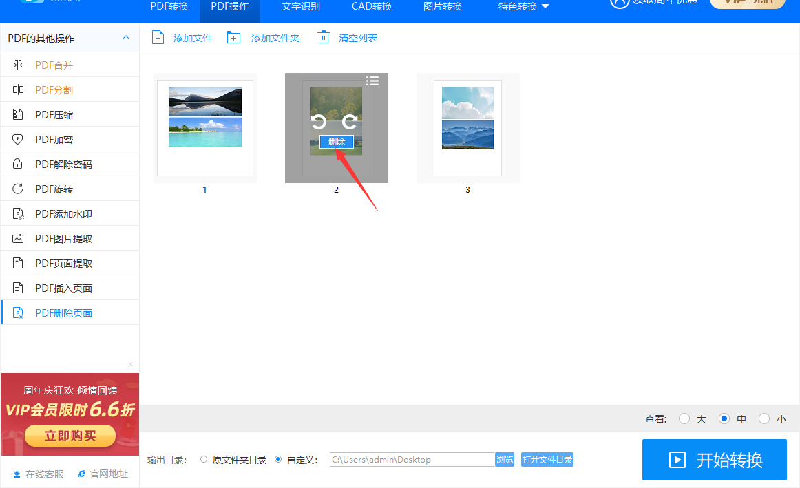Click the 添加文件 add file icon
Screen dimensions: 800x488
[158, 38]
